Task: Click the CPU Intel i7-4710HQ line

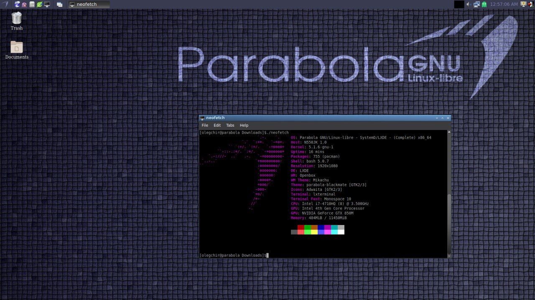Action: coord(330,204)
